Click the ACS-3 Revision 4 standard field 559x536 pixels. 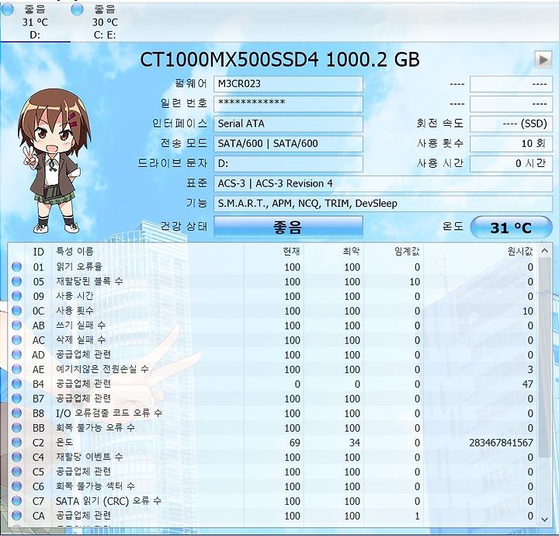383,183
